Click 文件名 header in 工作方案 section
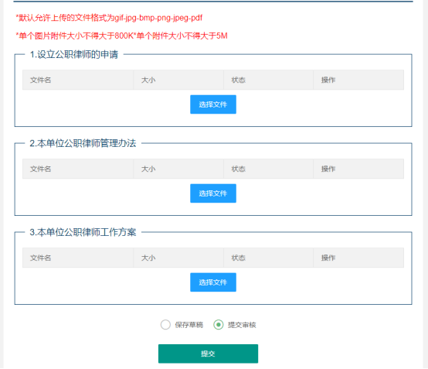This screenshot has height=369, width=428. tap(40, 258)
